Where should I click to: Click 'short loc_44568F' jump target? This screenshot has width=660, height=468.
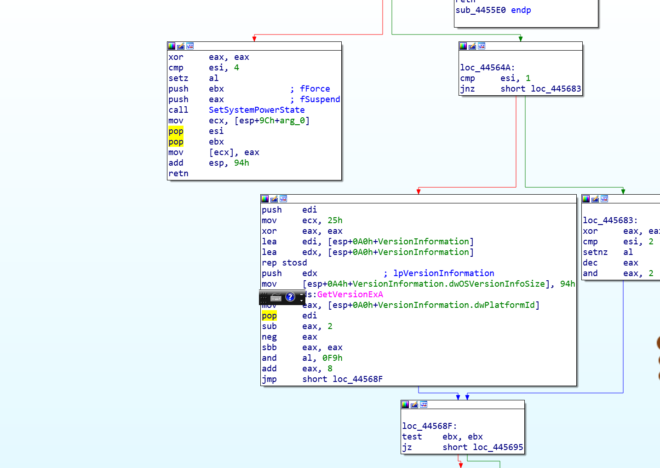pyautogui.click(x=343, y=379)
